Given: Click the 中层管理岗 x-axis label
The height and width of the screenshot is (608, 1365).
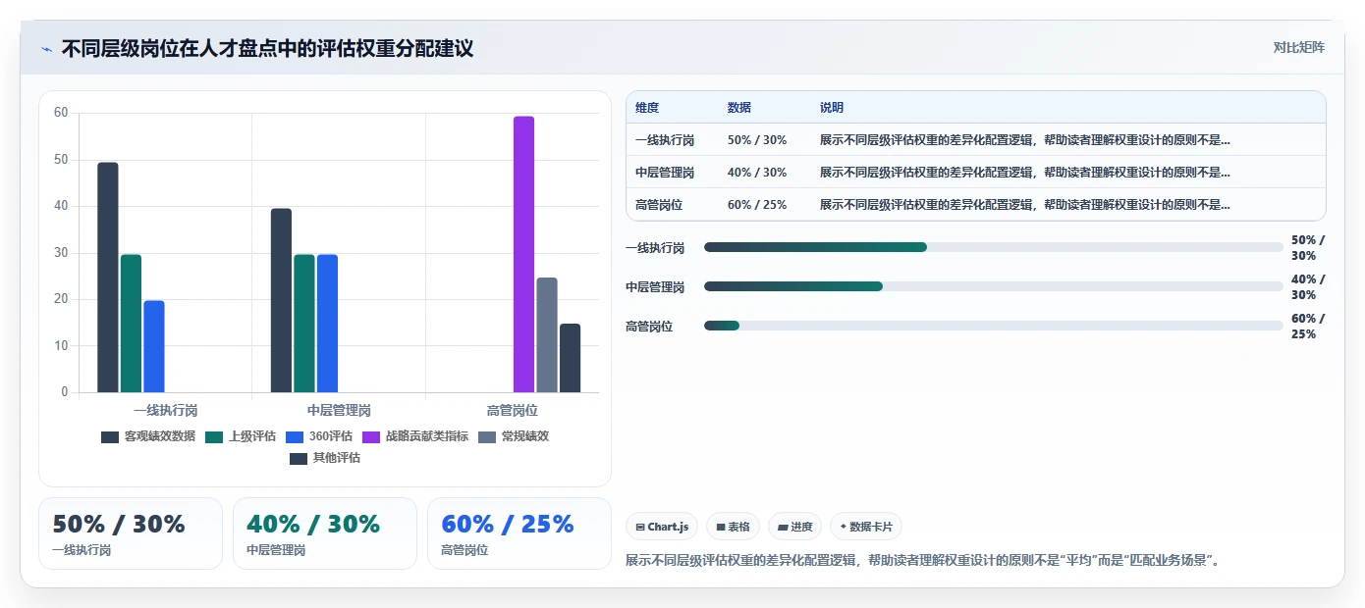Looking at the screenshot, I should click(339, 410).
